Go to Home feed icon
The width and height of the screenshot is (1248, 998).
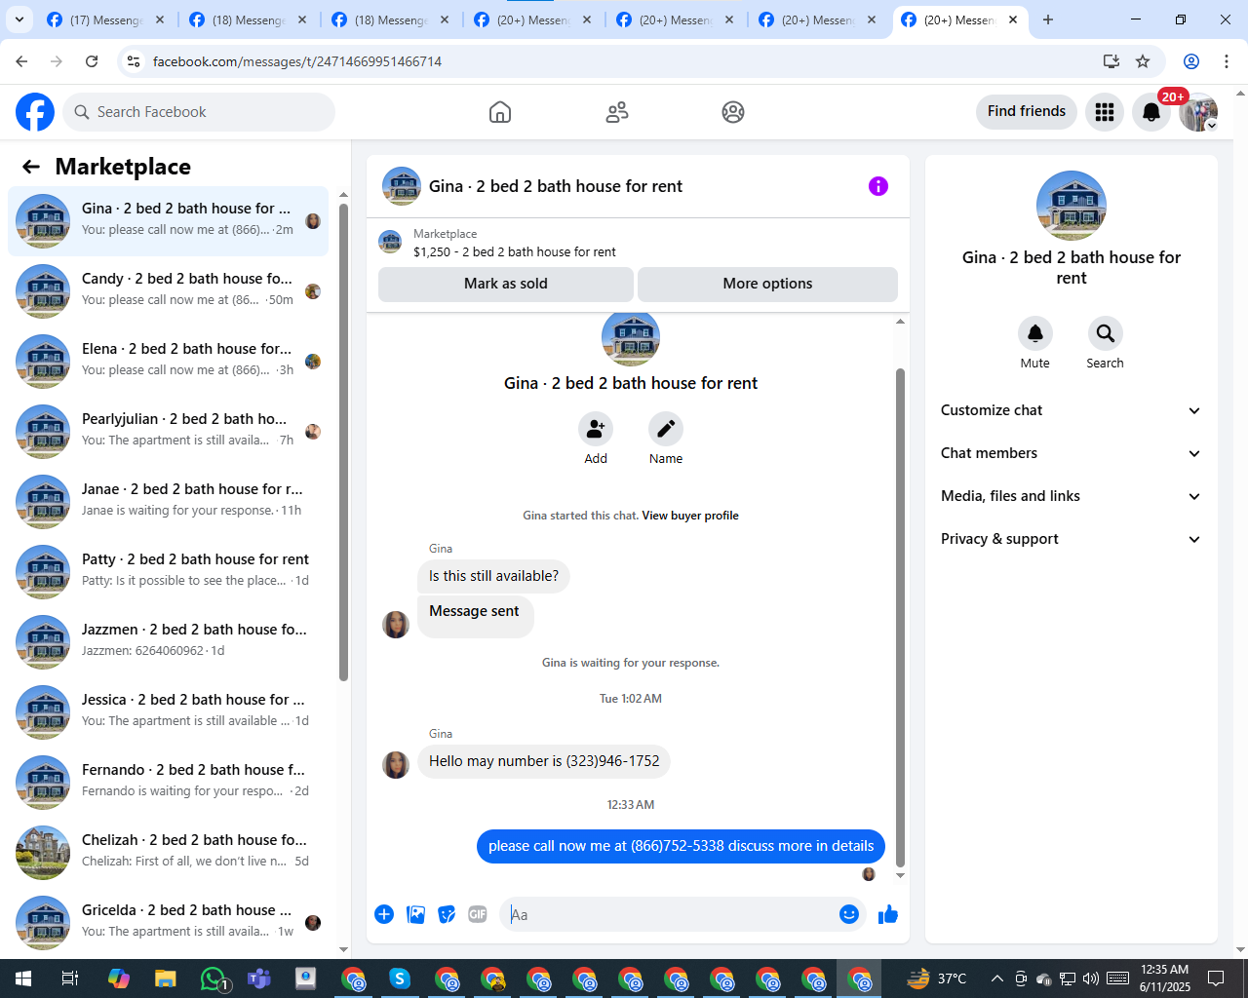[500, 112]
